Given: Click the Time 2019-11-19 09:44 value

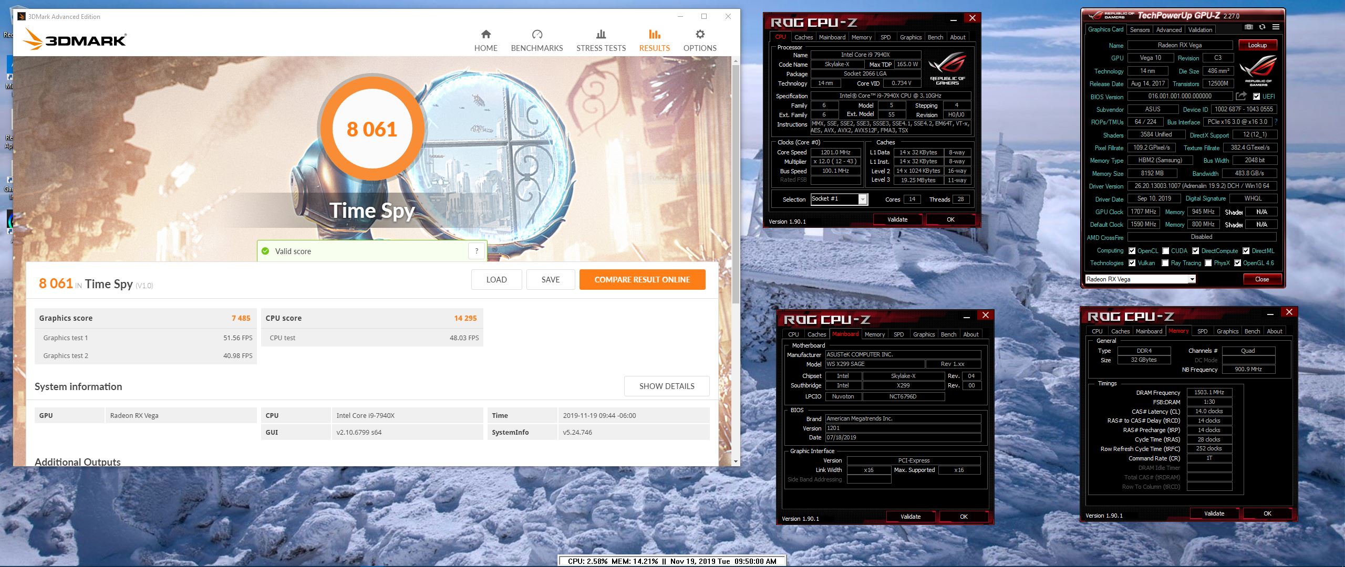Looking at the screenshot, I should (x=599, y=415).
